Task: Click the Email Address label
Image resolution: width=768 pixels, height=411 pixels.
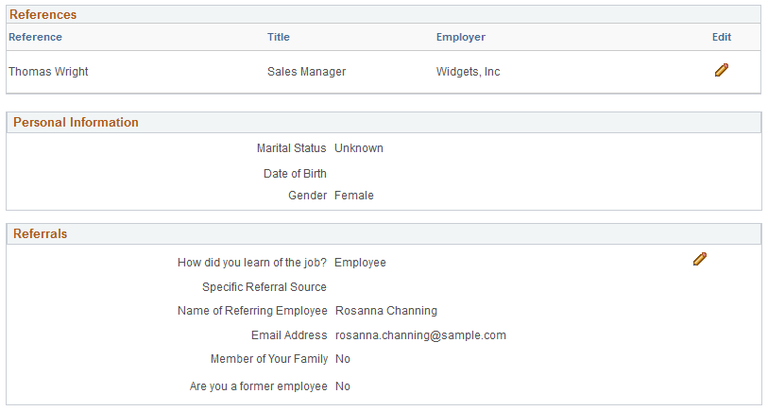Action: [x=289, y=335]
